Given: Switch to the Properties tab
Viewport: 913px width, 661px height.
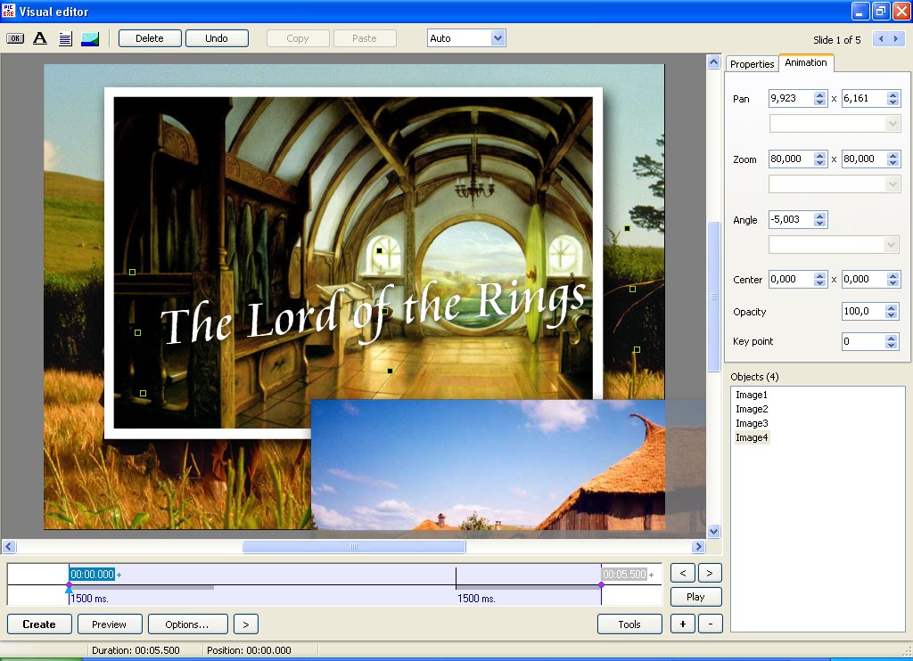Looking at the screenshot, I should pyautogui.click(x=752, y=64).
